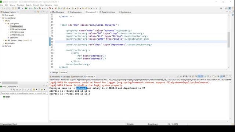Collapse All in Package Explorer toolbar
This screenshot has width=235, height=132.
35,12
